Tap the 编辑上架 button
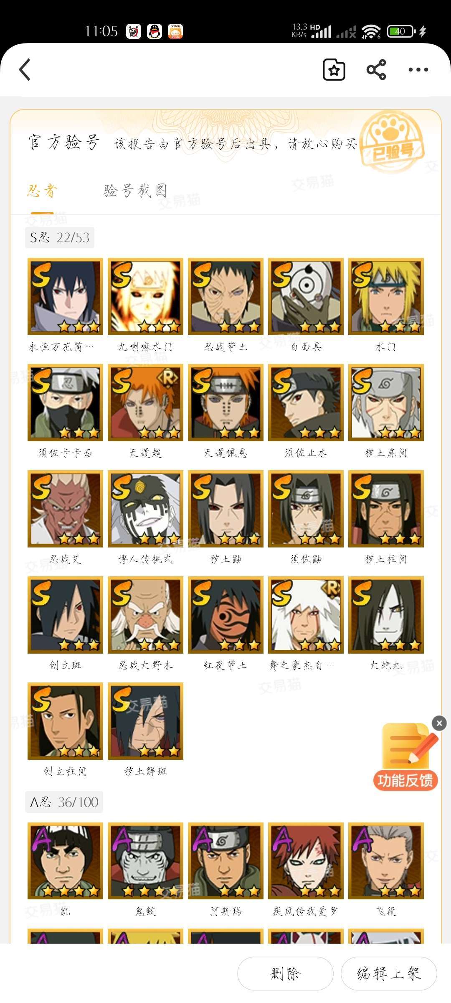 [x=389, y=973]
